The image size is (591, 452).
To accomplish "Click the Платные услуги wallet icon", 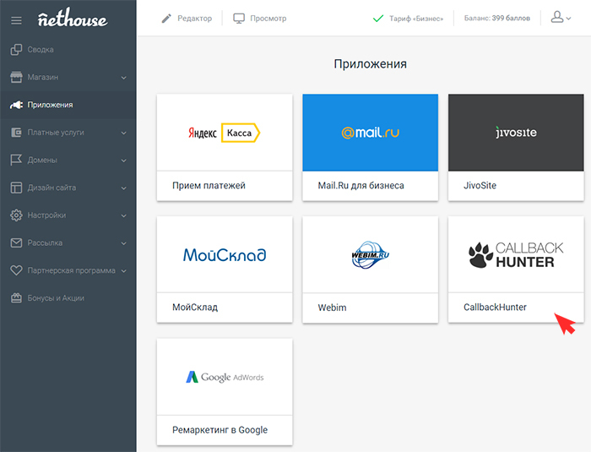I will tap(16, 133).
